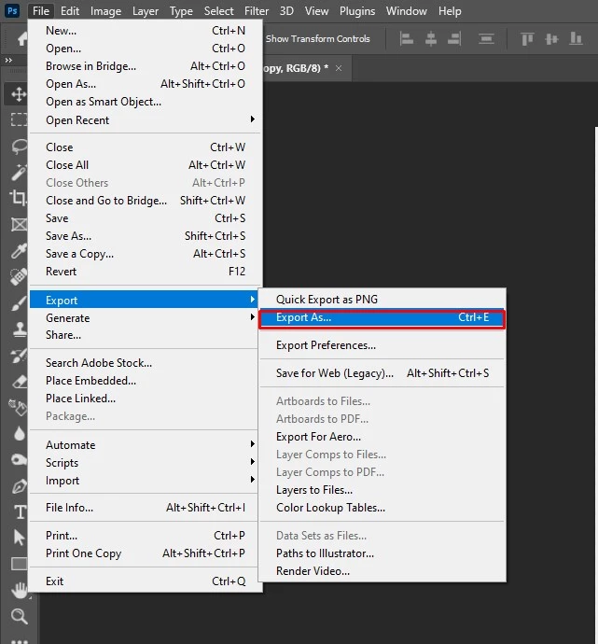
Task: Expand the Automate submenu
Action: (x=144, y=445)
